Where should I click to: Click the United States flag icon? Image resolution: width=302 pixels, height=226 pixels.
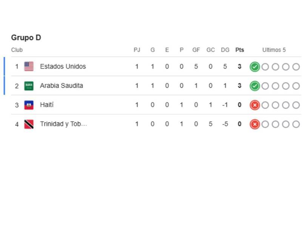(x=29, y=67)
